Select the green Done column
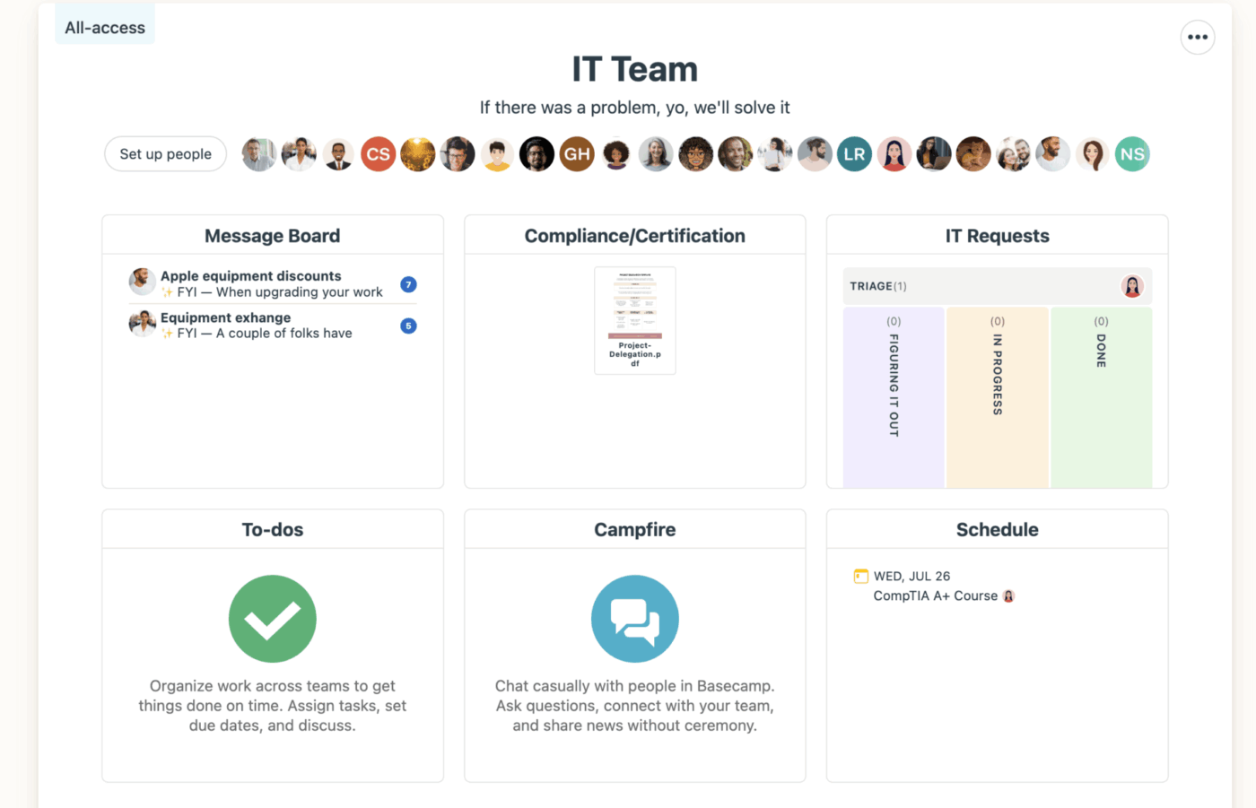The image size is (1256, 808). [x=1101, y=397]
